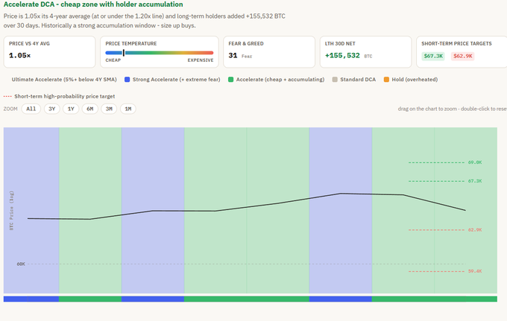Click the Short-term high-probability price target text

65,96
